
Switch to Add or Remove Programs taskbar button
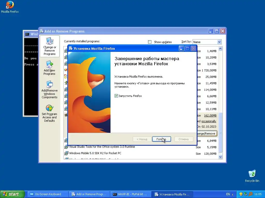(89, 194)
